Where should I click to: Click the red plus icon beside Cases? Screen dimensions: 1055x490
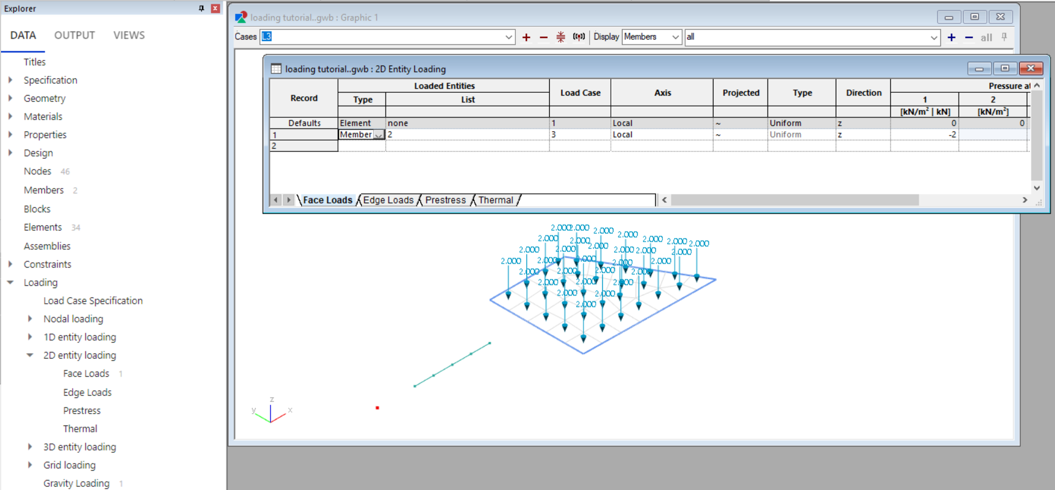click(x=526, y=37)
